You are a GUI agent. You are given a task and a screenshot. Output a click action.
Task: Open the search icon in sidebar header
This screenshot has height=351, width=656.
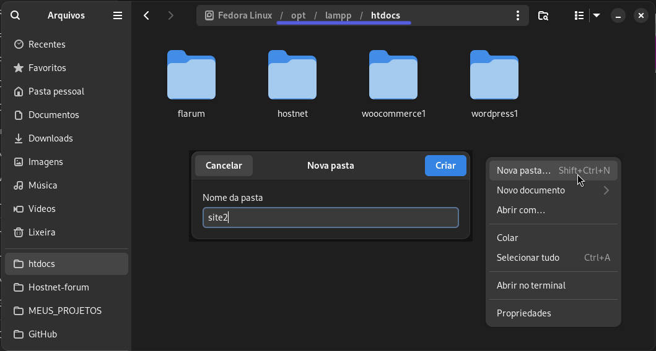tap(15, 15)
